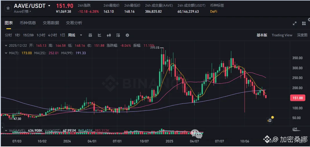
Task: Click the 开 165.13 open value
Action: (41, 46)
